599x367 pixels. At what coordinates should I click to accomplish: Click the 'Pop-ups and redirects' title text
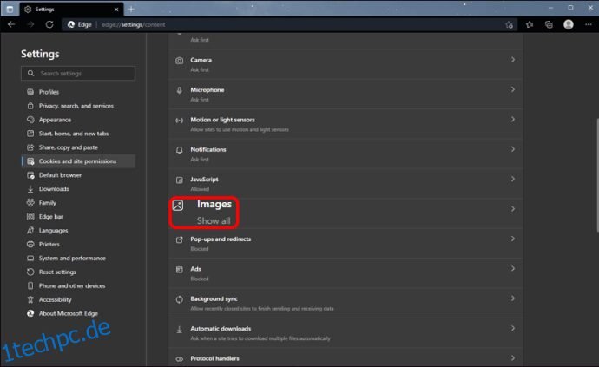click(221, 239)
